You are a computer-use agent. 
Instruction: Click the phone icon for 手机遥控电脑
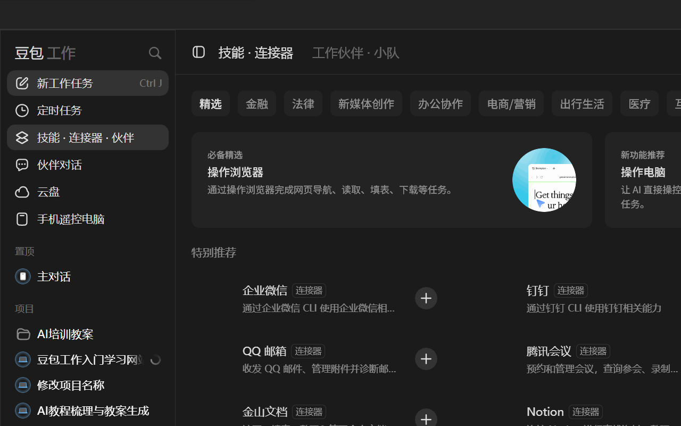coord(22,219)
